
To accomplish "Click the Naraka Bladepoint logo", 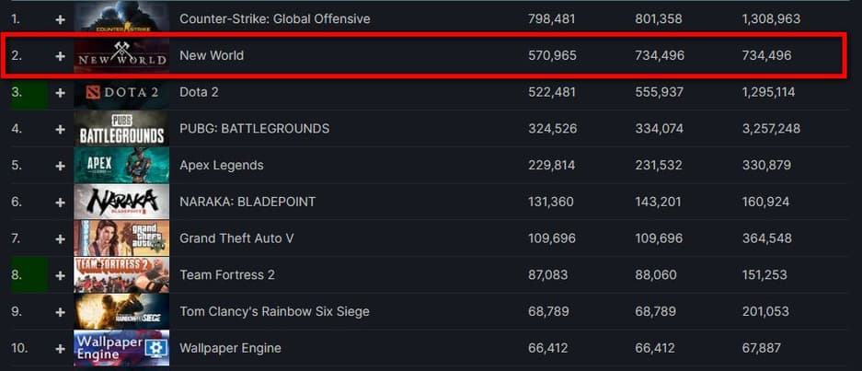I will pyautogui.click(x=121, y=202).
